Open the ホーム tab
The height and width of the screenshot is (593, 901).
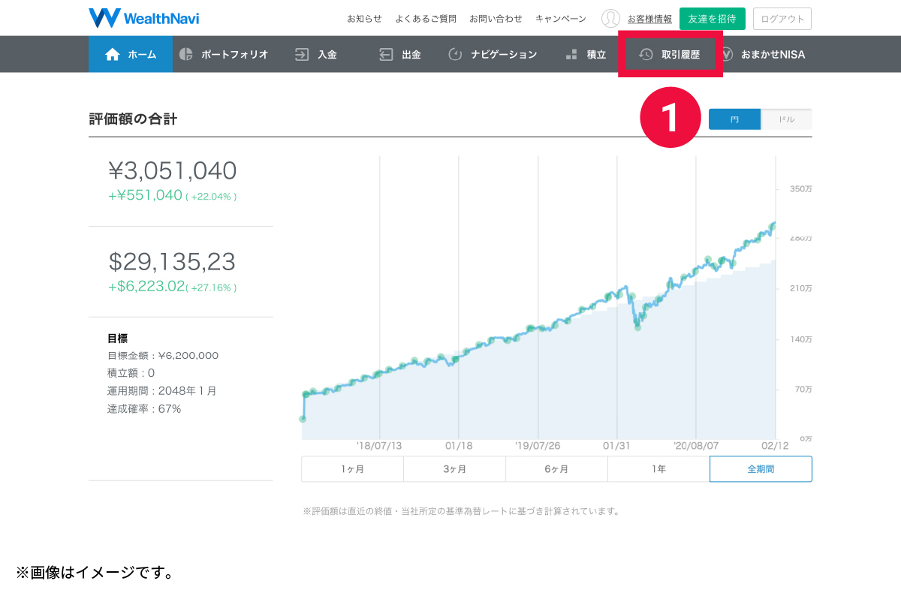pyautogui.click(x=131, y=54)
